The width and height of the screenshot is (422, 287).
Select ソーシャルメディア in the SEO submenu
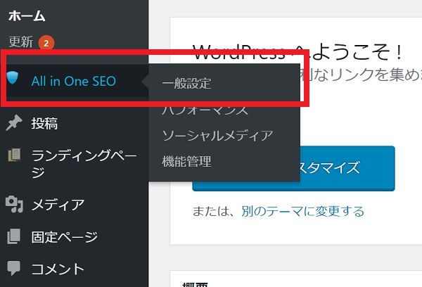[x=218, y=136]
